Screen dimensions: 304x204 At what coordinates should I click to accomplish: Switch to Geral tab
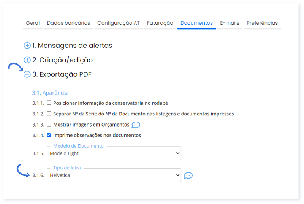click(x=33, y=23)
